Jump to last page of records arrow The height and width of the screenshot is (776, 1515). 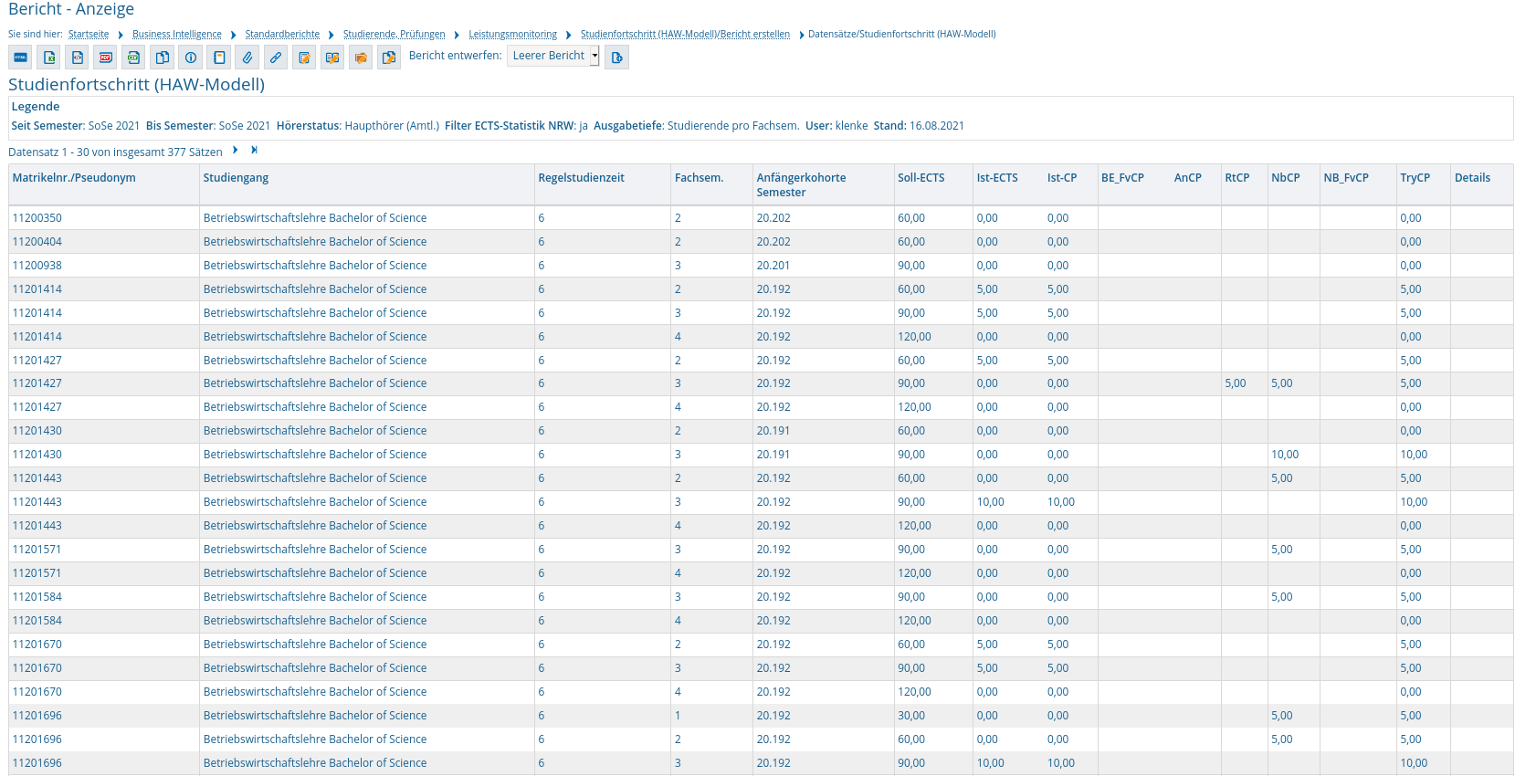click(254, 151)
